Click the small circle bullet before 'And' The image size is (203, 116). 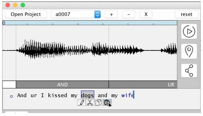pos(11,96)
